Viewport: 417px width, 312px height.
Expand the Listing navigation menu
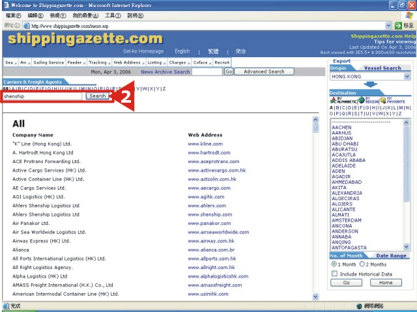(156, 62)
